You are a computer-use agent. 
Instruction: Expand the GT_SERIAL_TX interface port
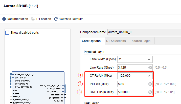tap(63, 92)
